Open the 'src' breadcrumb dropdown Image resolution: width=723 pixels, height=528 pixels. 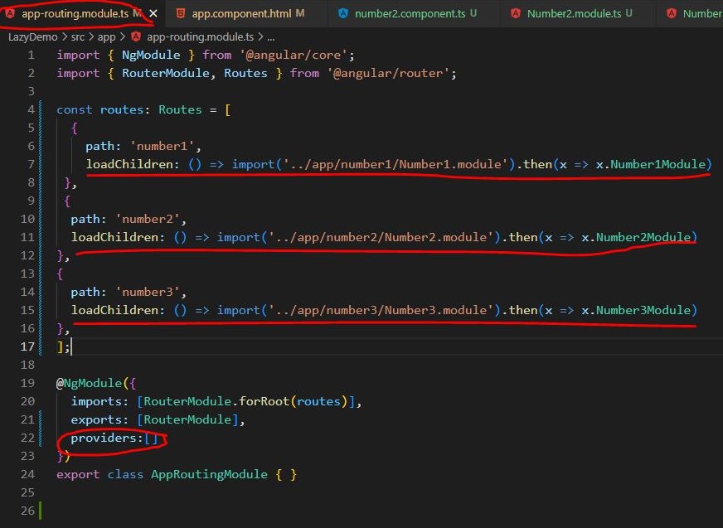[x=78, y=36]
